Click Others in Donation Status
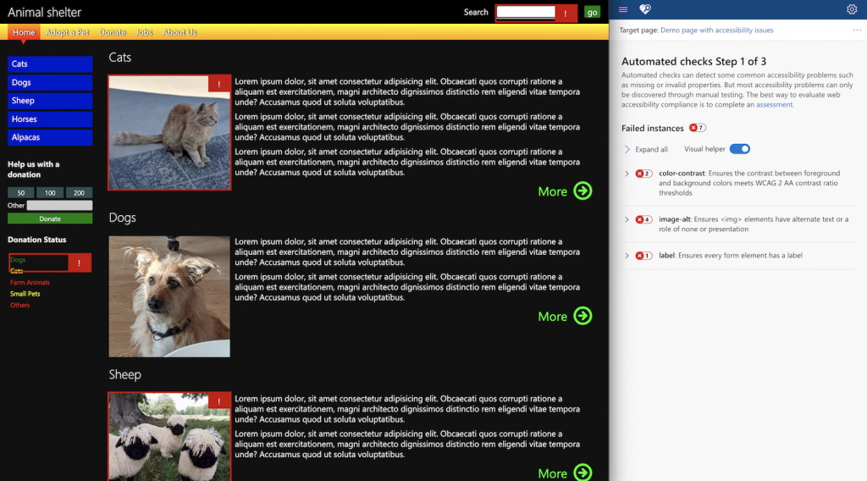Viewport: 867px width, 481px height. [x=20, y=305]
